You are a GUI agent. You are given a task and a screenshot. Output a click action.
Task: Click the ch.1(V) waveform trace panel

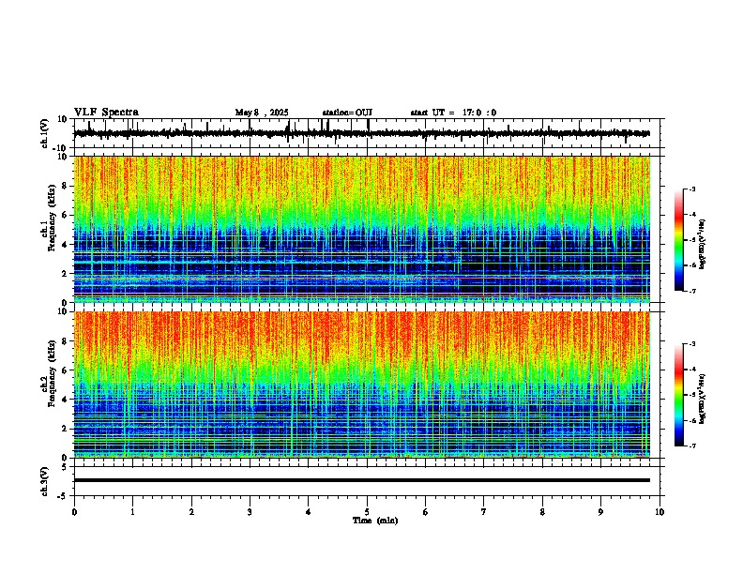tap(369, 133)
